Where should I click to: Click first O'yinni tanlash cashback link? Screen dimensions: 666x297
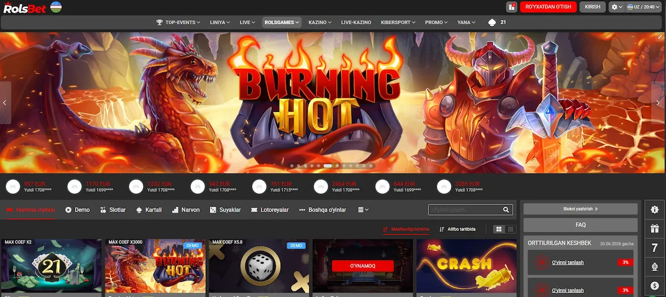click(x=568, y=263)
